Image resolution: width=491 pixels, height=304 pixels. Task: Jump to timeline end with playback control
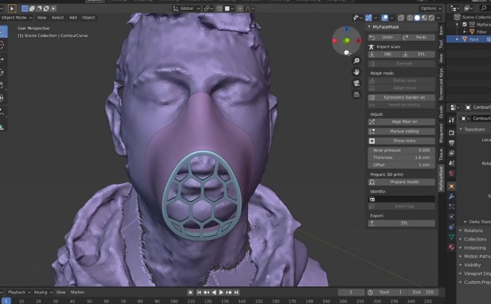pos(237,292)
